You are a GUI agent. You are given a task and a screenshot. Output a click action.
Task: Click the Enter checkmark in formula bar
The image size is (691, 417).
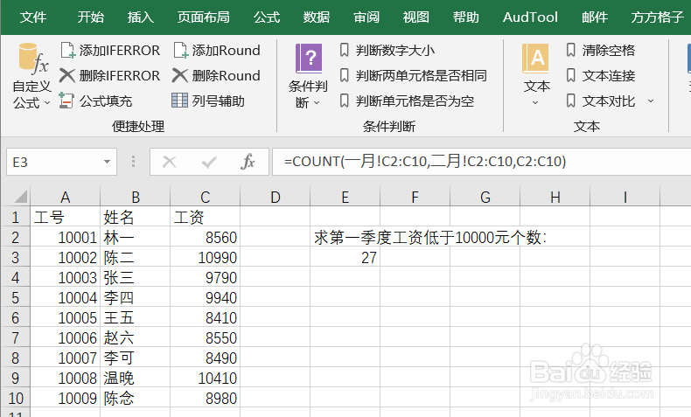point(209,162)
